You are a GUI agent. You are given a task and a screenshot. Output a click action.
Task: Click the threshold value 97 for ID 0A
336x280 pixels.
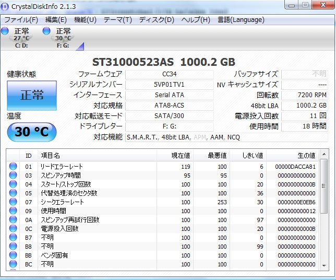(x=260, y=220)
